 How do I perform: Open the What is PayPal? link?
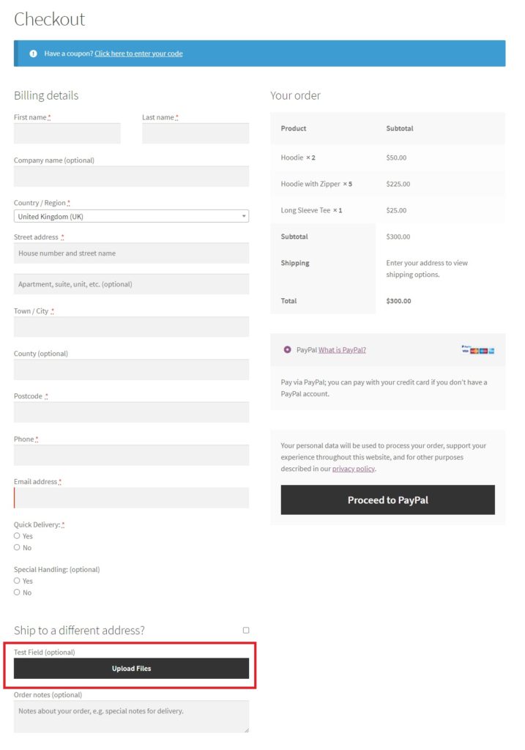click(x=342, y=350)
